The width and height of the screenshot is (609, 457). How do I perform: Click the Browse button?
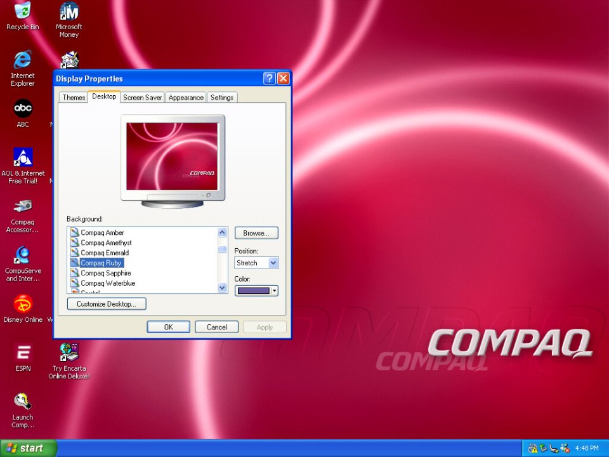tap(256, 233)
